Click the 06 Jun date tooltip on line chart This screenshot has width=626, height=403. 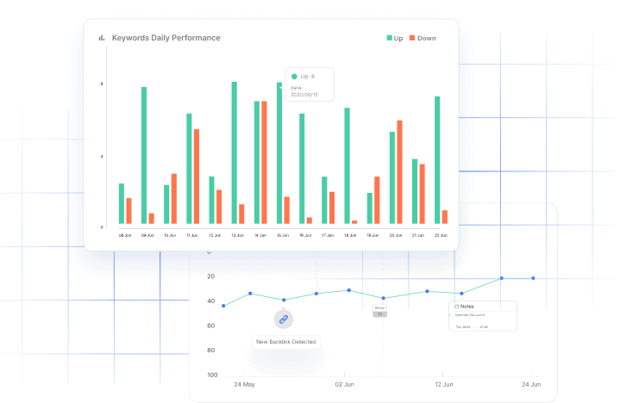[379, 311]
